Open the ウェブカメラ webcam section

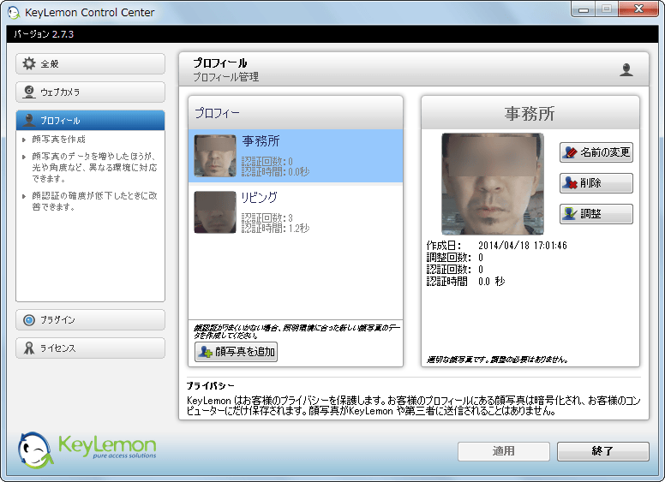pyautogui.click(x=90, y=92)
